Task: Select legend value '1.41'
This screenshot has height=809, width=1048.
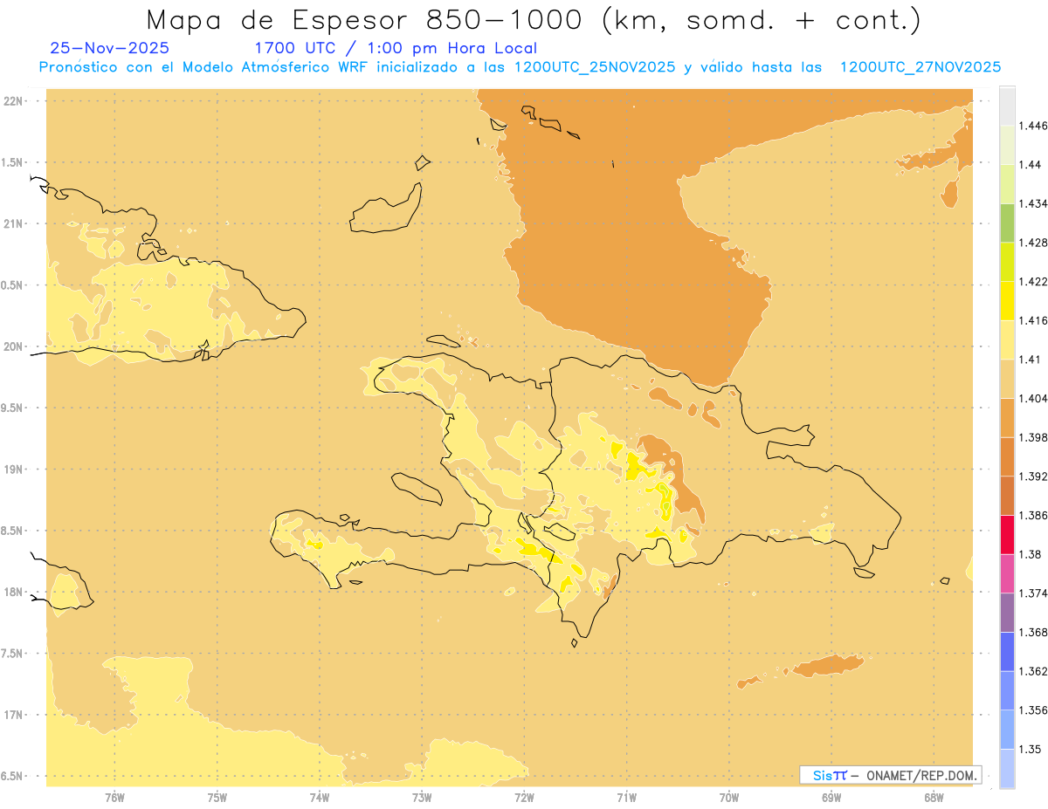Action: (1031, 360)
